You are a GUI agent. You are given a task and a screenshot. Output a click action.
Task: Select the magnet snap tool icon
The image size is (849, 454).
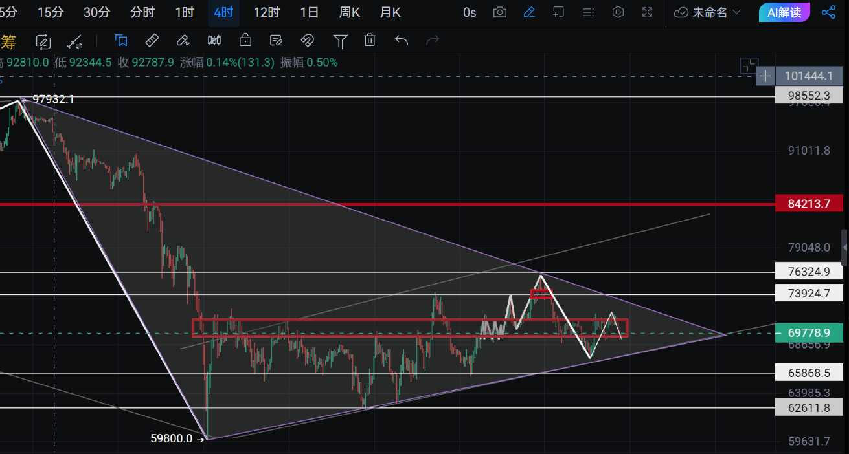click(308, 41)
